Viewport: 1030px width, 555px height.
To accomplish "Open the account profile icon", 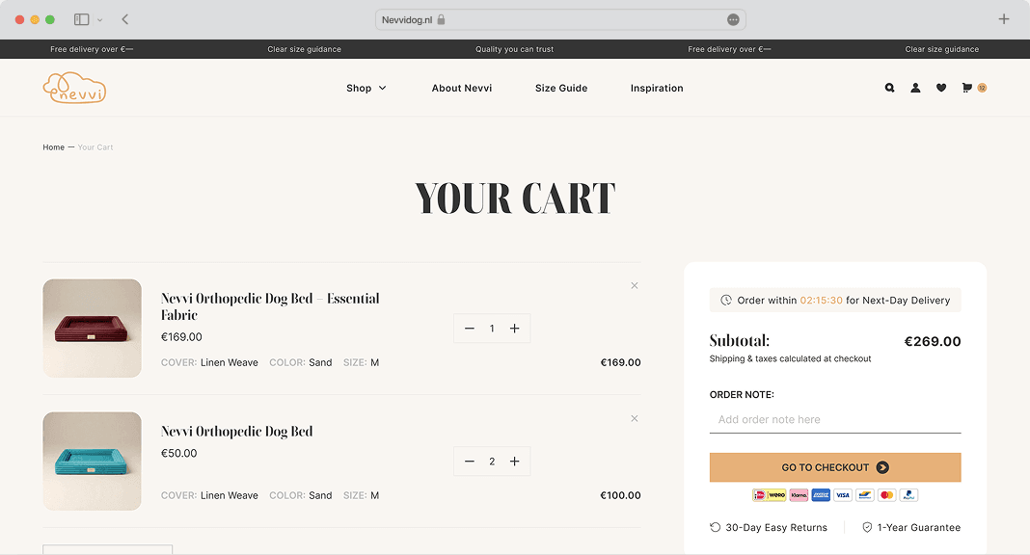I will (x=915, y=88).
